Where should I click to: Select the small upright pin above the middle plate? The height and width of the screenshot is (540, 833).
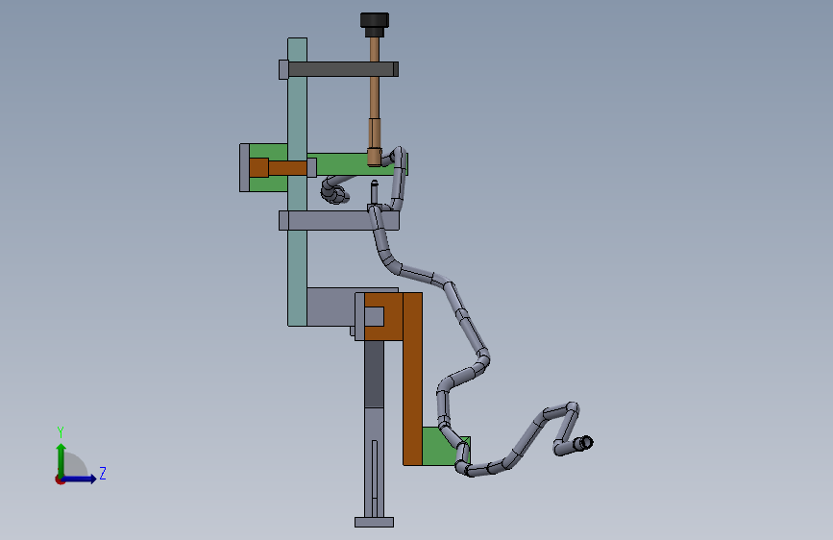pos(374,192)
